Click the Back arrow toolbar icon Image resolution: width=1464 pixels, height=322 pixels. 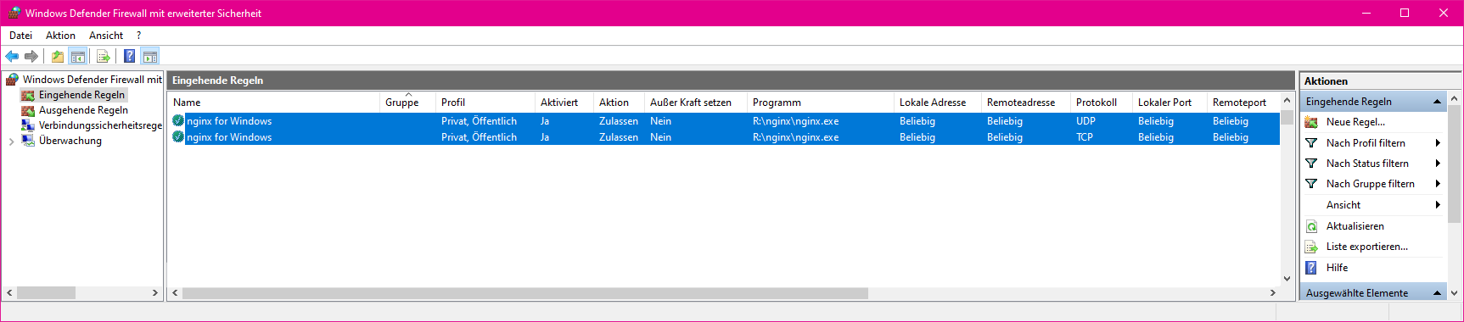pos(12,56)
